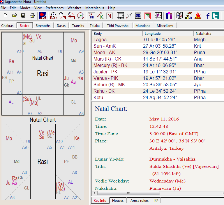This screenshot has width=224, height=205.
Task: Click the Nakshatra column header
Action: (209, 33)
